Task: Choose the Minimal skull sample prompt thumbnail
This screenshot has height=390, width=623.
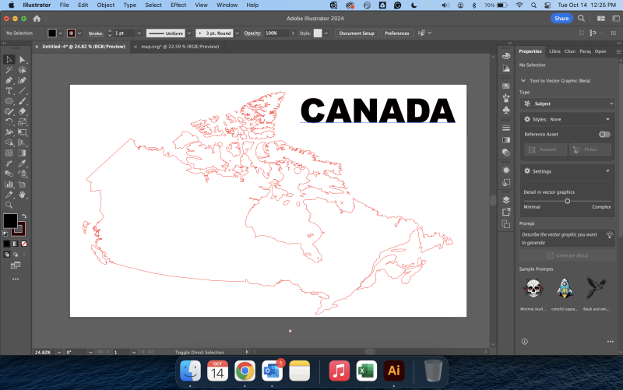Action: pos(533,288)
